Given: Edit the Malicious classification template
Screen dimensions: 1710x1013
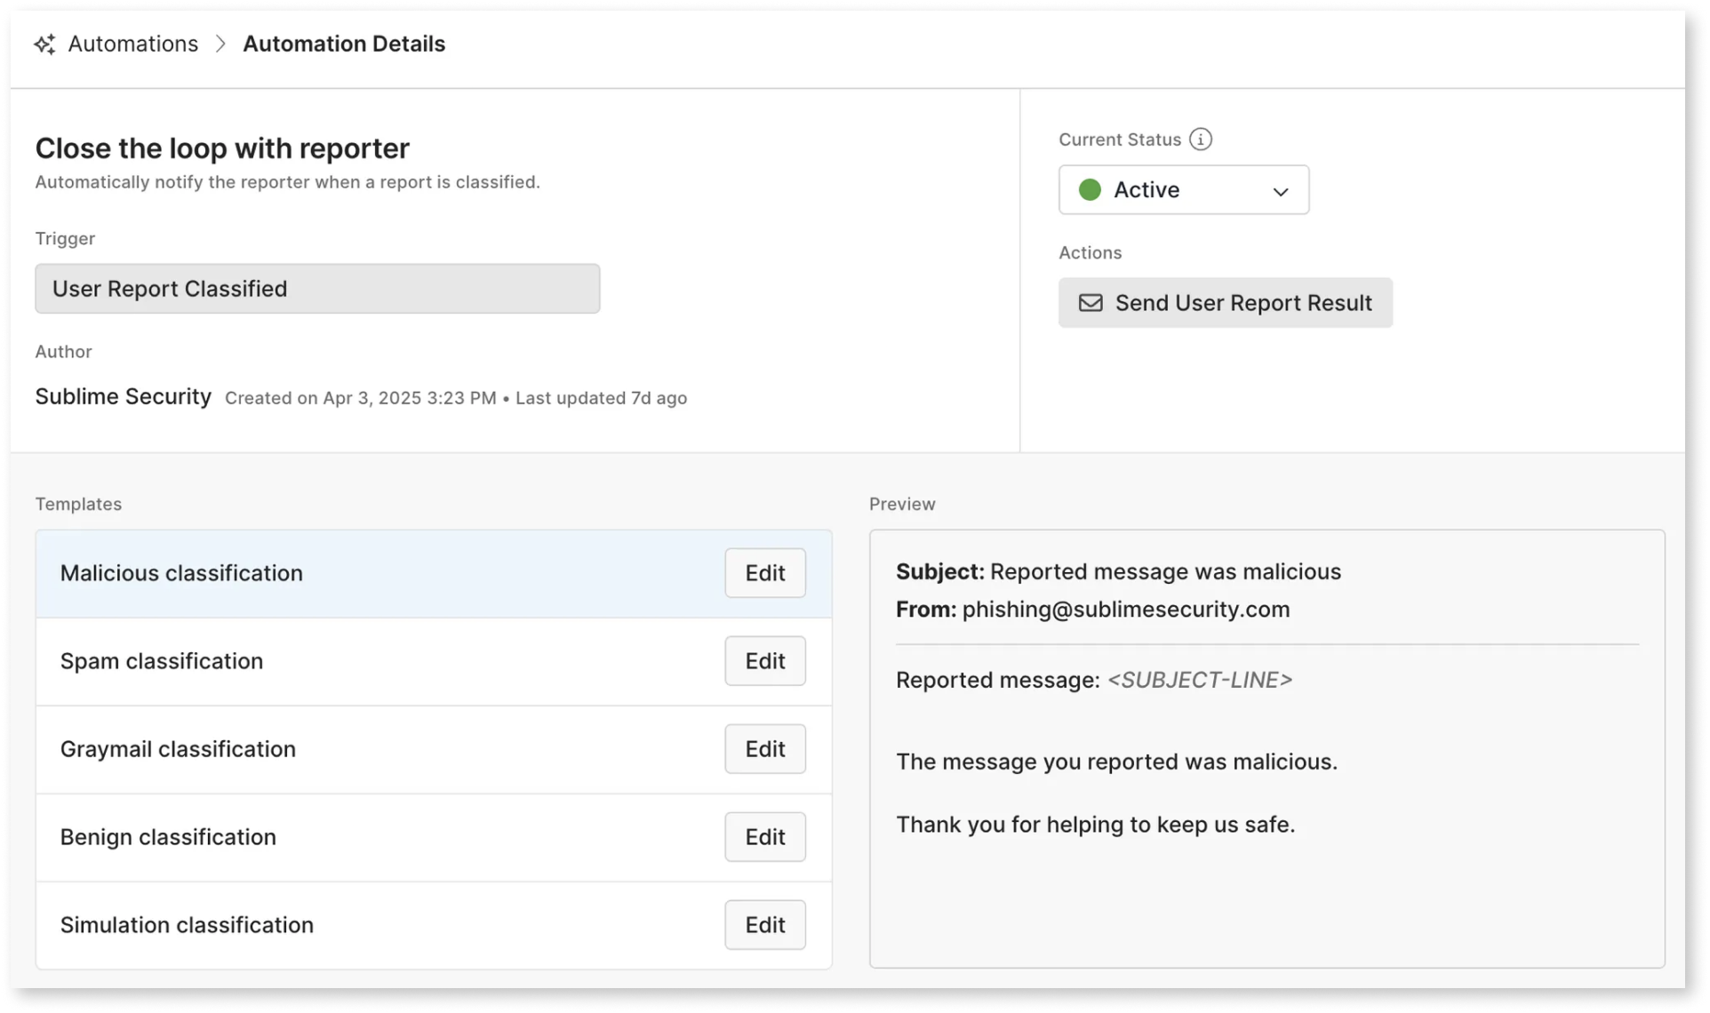Looking at the screenshot, I should point(764,573).
